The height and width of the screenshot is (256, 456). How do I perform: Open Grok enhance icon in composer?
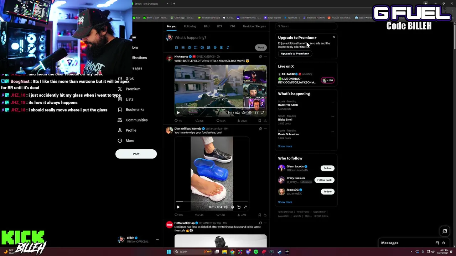(x=189, y=48)
